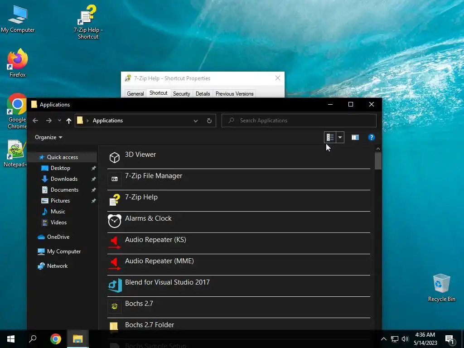Close the 7-Zip Help Shortcut Properties window

[x=278, y=78]
